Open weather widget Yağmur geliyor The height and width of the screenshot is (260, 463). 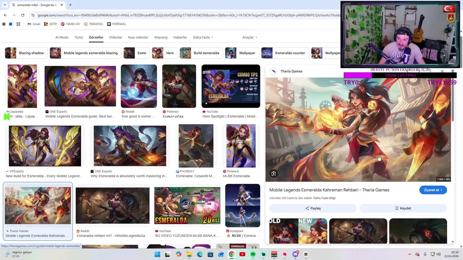18,254
